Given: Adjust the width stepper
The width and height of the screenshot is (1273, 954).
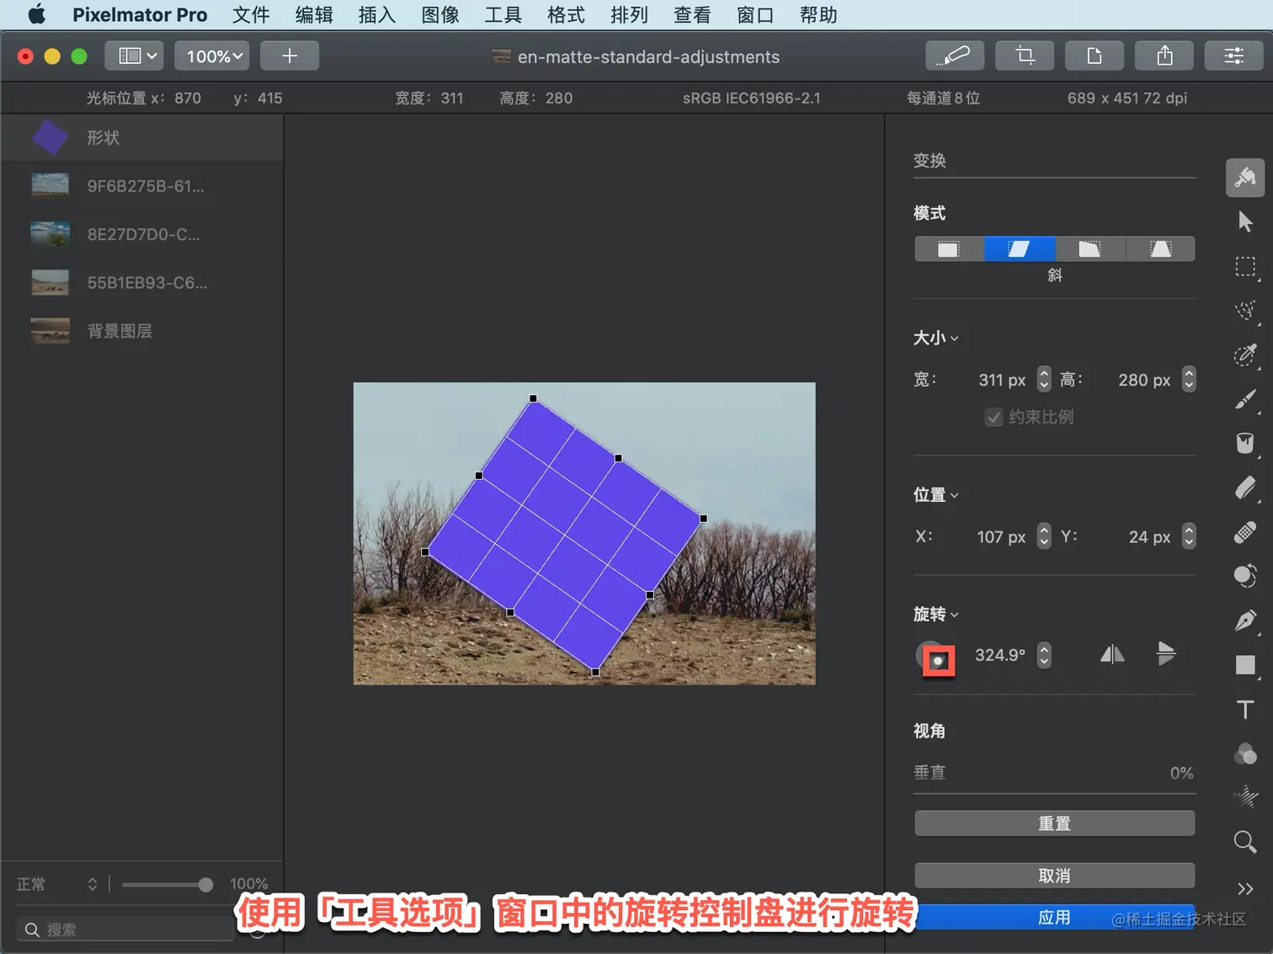Looking at the screenshot, I should (x=1044, y=379).
